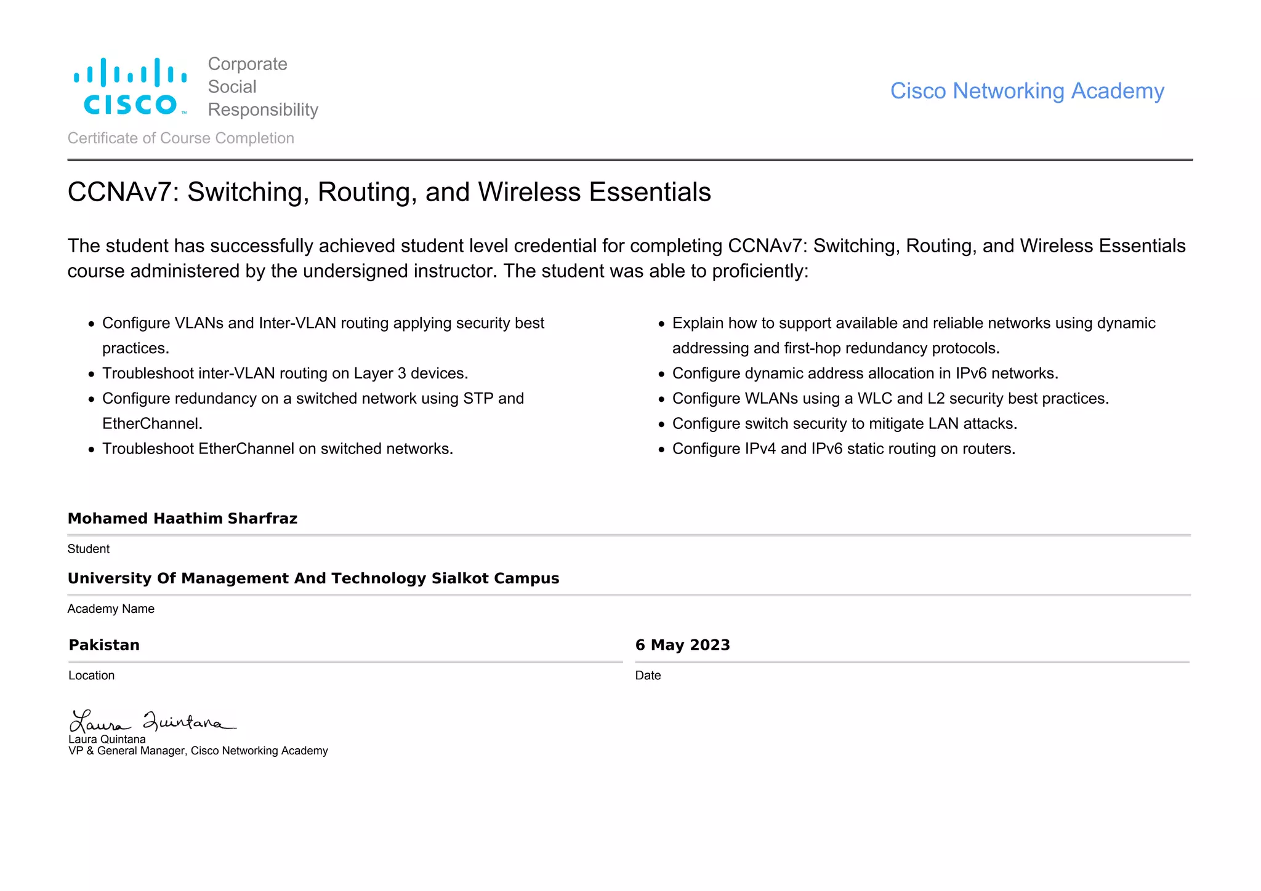The width and height of the screenshot is (1261, 891).
Task: Click the Explain how to support available networks bullet
Action: point(913,324)
